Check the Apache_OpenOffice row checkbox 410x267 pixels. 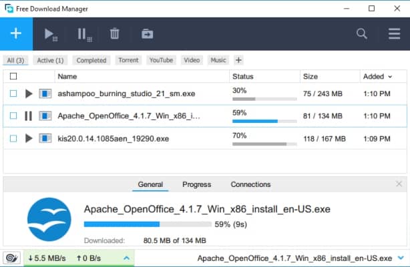[13, 116]
